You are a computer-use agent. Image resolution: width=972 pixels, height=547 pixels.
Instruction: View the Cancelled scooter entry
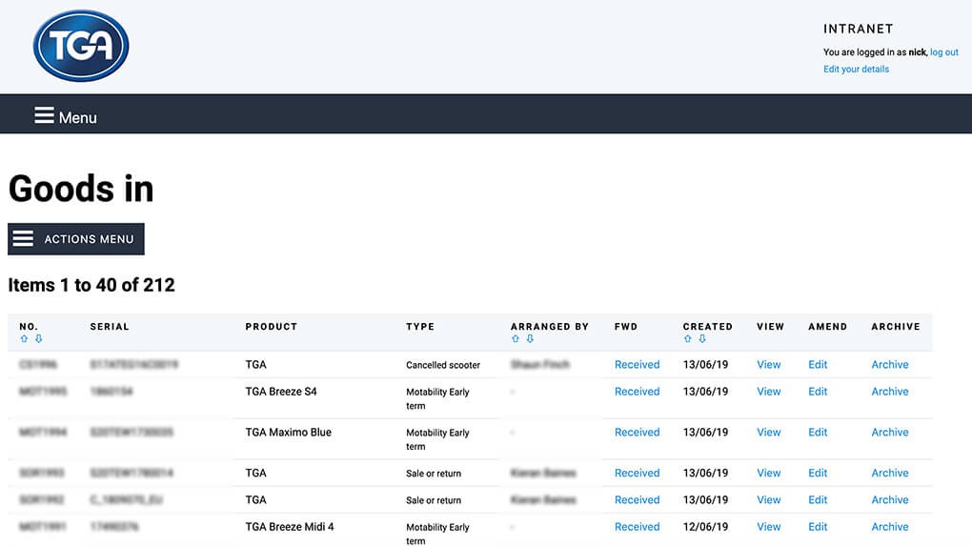pos(769,365)
